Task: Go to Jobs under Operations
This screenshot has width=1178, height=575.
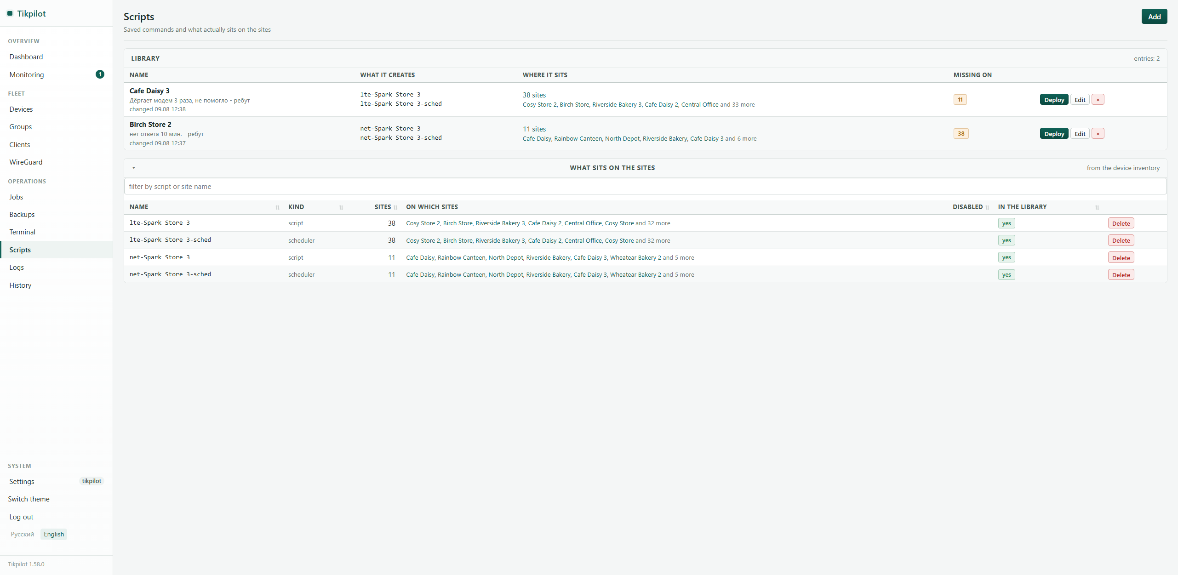Action: coord(56,197)
